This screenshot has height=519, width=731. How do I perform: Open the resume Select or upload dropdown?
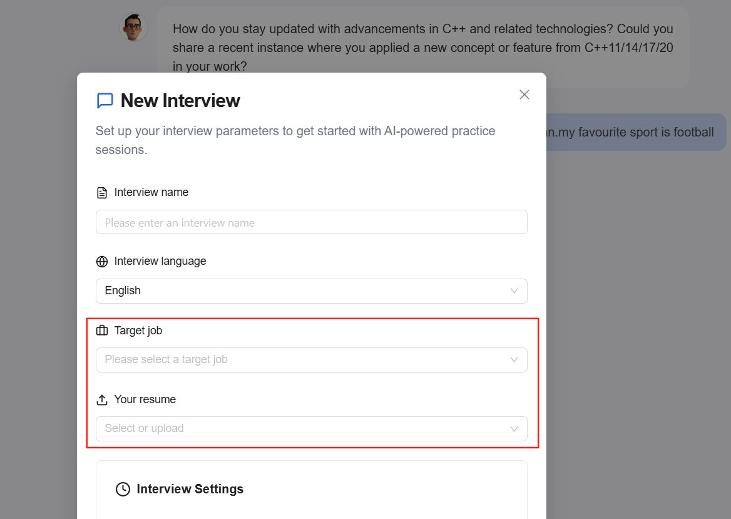tap(311, 429)
